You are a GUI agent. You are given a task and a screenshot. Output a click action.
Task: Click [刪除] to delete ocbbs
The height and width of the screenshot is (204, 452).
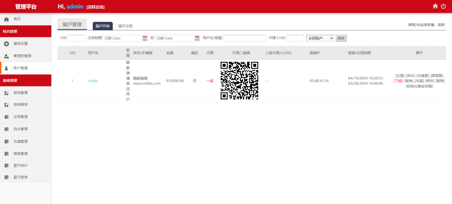440,81
